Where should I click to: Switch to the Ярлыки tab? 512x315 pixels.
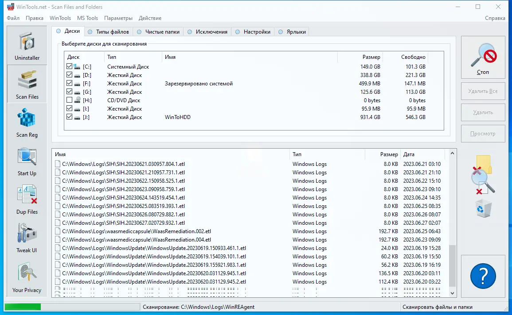point(292,31)
